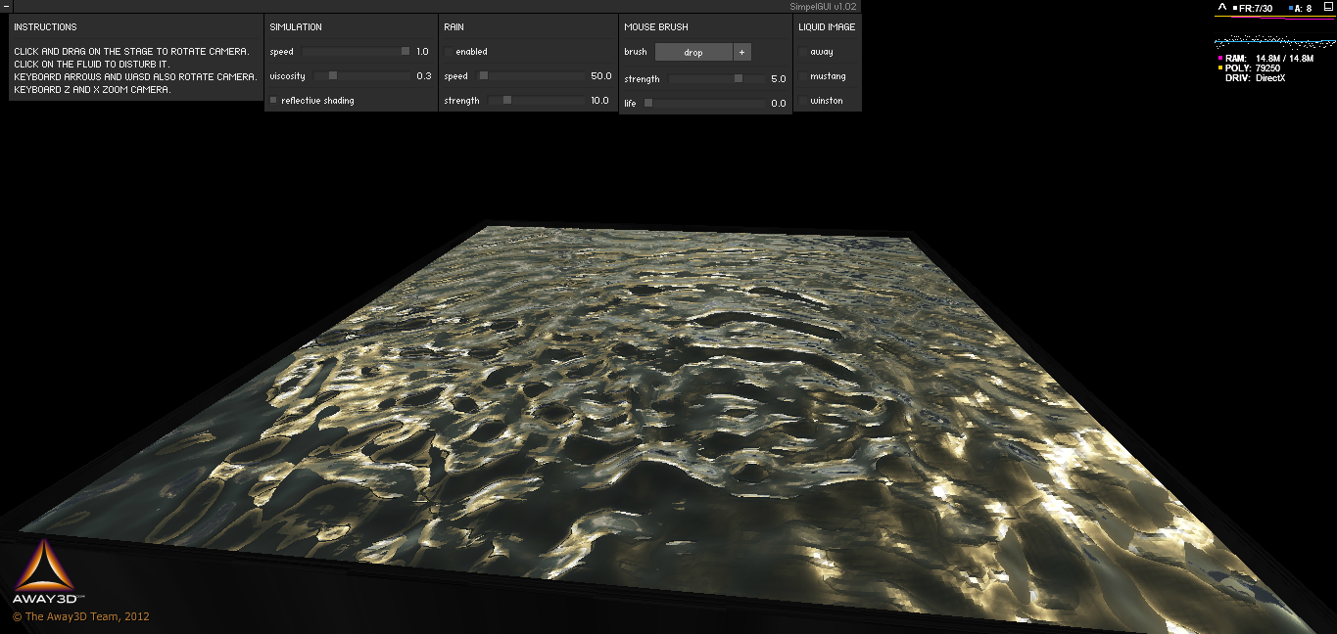1337x634 pixels.
Task: Check the away liquid image option
Action: pos(803,52)
